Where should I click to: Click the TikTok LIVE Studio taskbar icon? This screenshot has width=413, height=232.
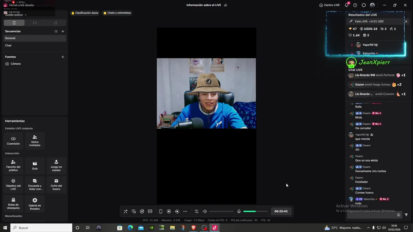coord(215,228)
